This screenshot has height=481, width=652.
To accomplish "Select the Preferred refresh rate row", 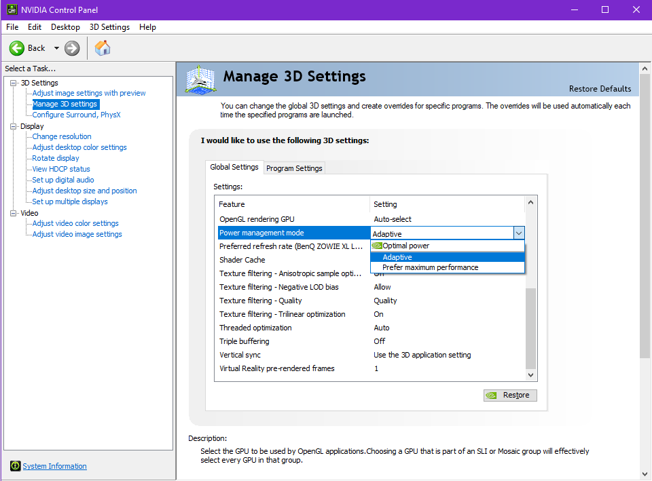I will (293, 246).
